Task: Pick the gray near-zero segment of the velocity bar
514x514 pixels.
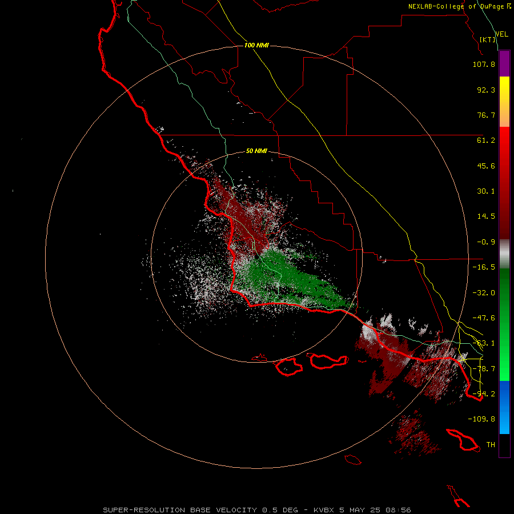Action: tap(504, 254)
